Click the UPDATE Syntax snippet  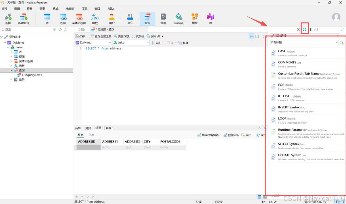[x=307, y=157]
